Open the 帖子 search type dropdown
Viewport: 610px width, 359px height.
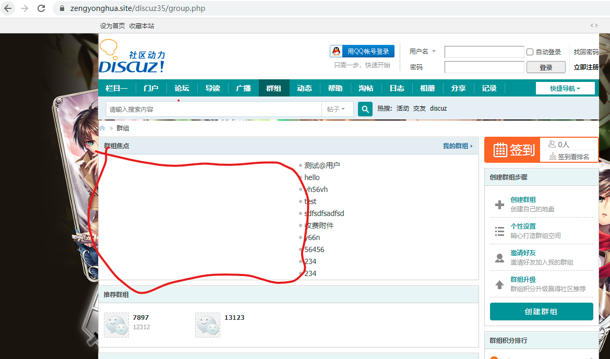coord(337,109)
